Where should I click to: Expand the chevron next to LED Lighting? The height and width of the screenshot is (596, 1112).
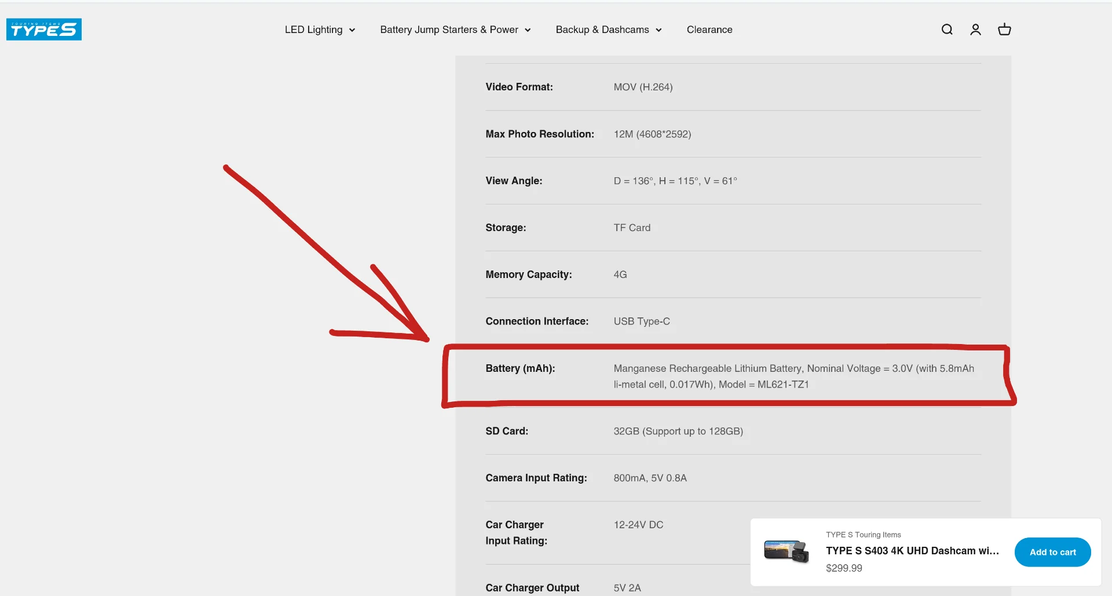352,30
